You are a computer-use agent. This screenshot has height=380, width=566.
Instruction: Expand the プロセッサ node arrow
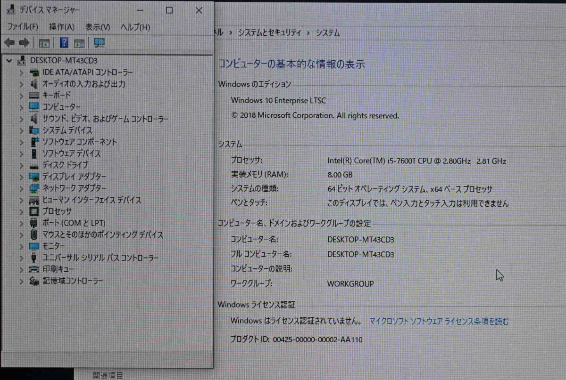(21, 211)
